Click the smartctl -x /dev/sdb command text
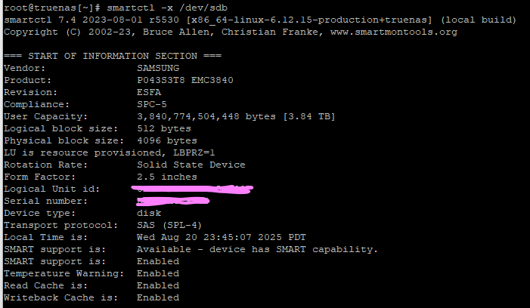The height and width of the screenshot is (308, 530). [x=167, y=8]
